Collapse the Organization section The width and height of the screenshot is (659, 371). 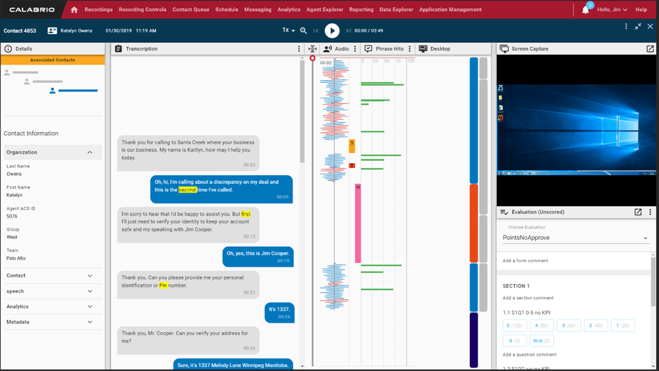90,152
